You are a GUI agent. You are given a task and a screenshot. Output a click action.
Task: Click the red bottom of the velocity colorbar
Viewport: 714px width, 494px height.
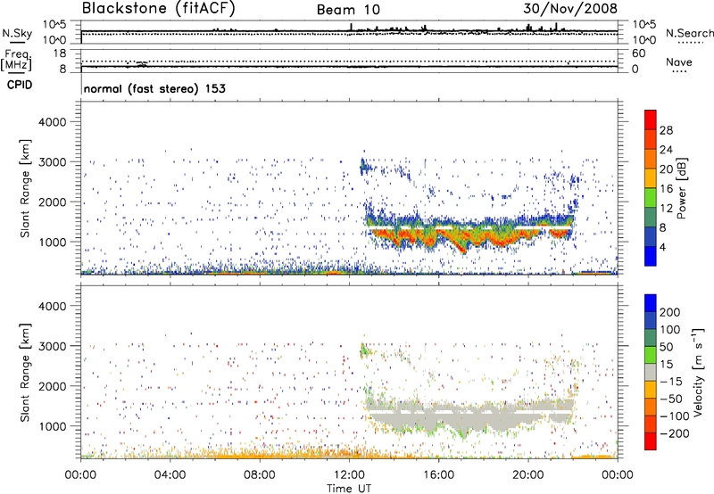click(651, 441)
